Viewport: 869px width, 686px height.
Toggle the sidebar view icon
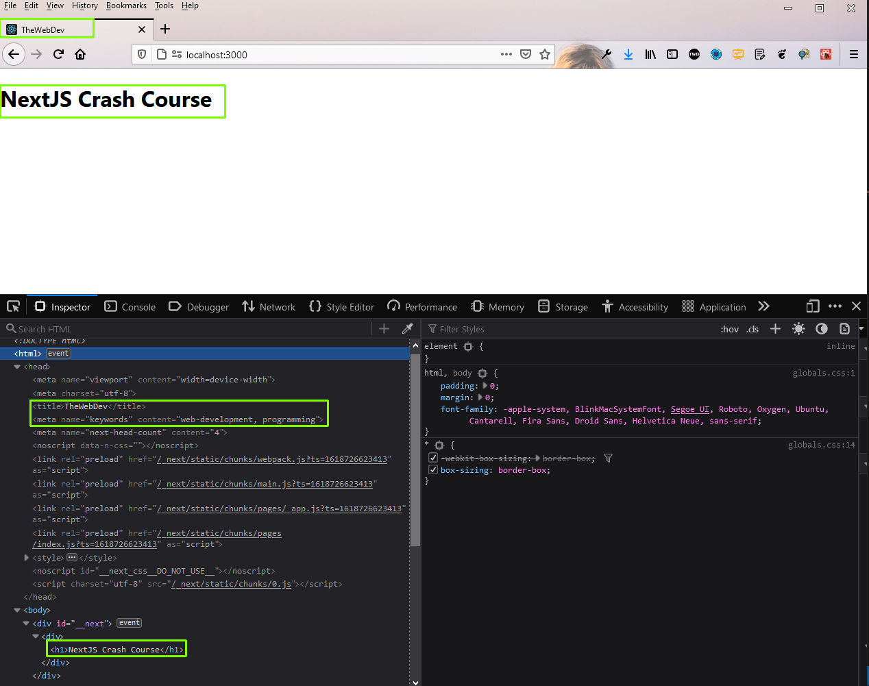click(x=672, y=54)
